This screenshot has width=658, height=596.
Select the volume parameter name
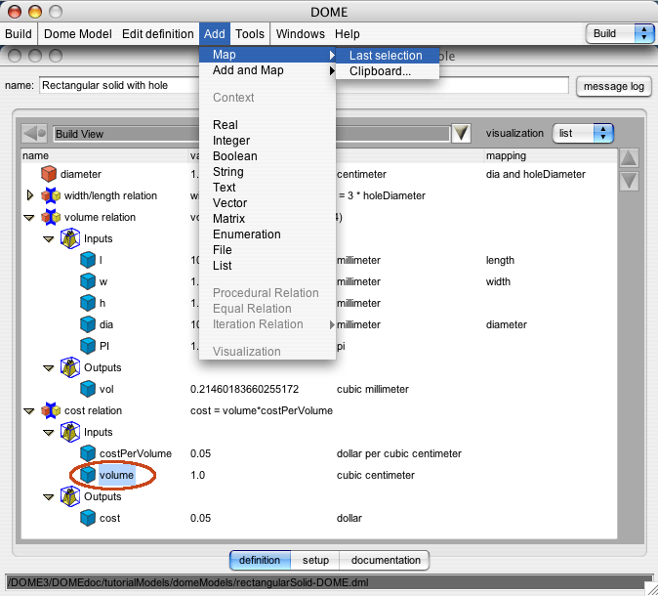click(116, 475)
